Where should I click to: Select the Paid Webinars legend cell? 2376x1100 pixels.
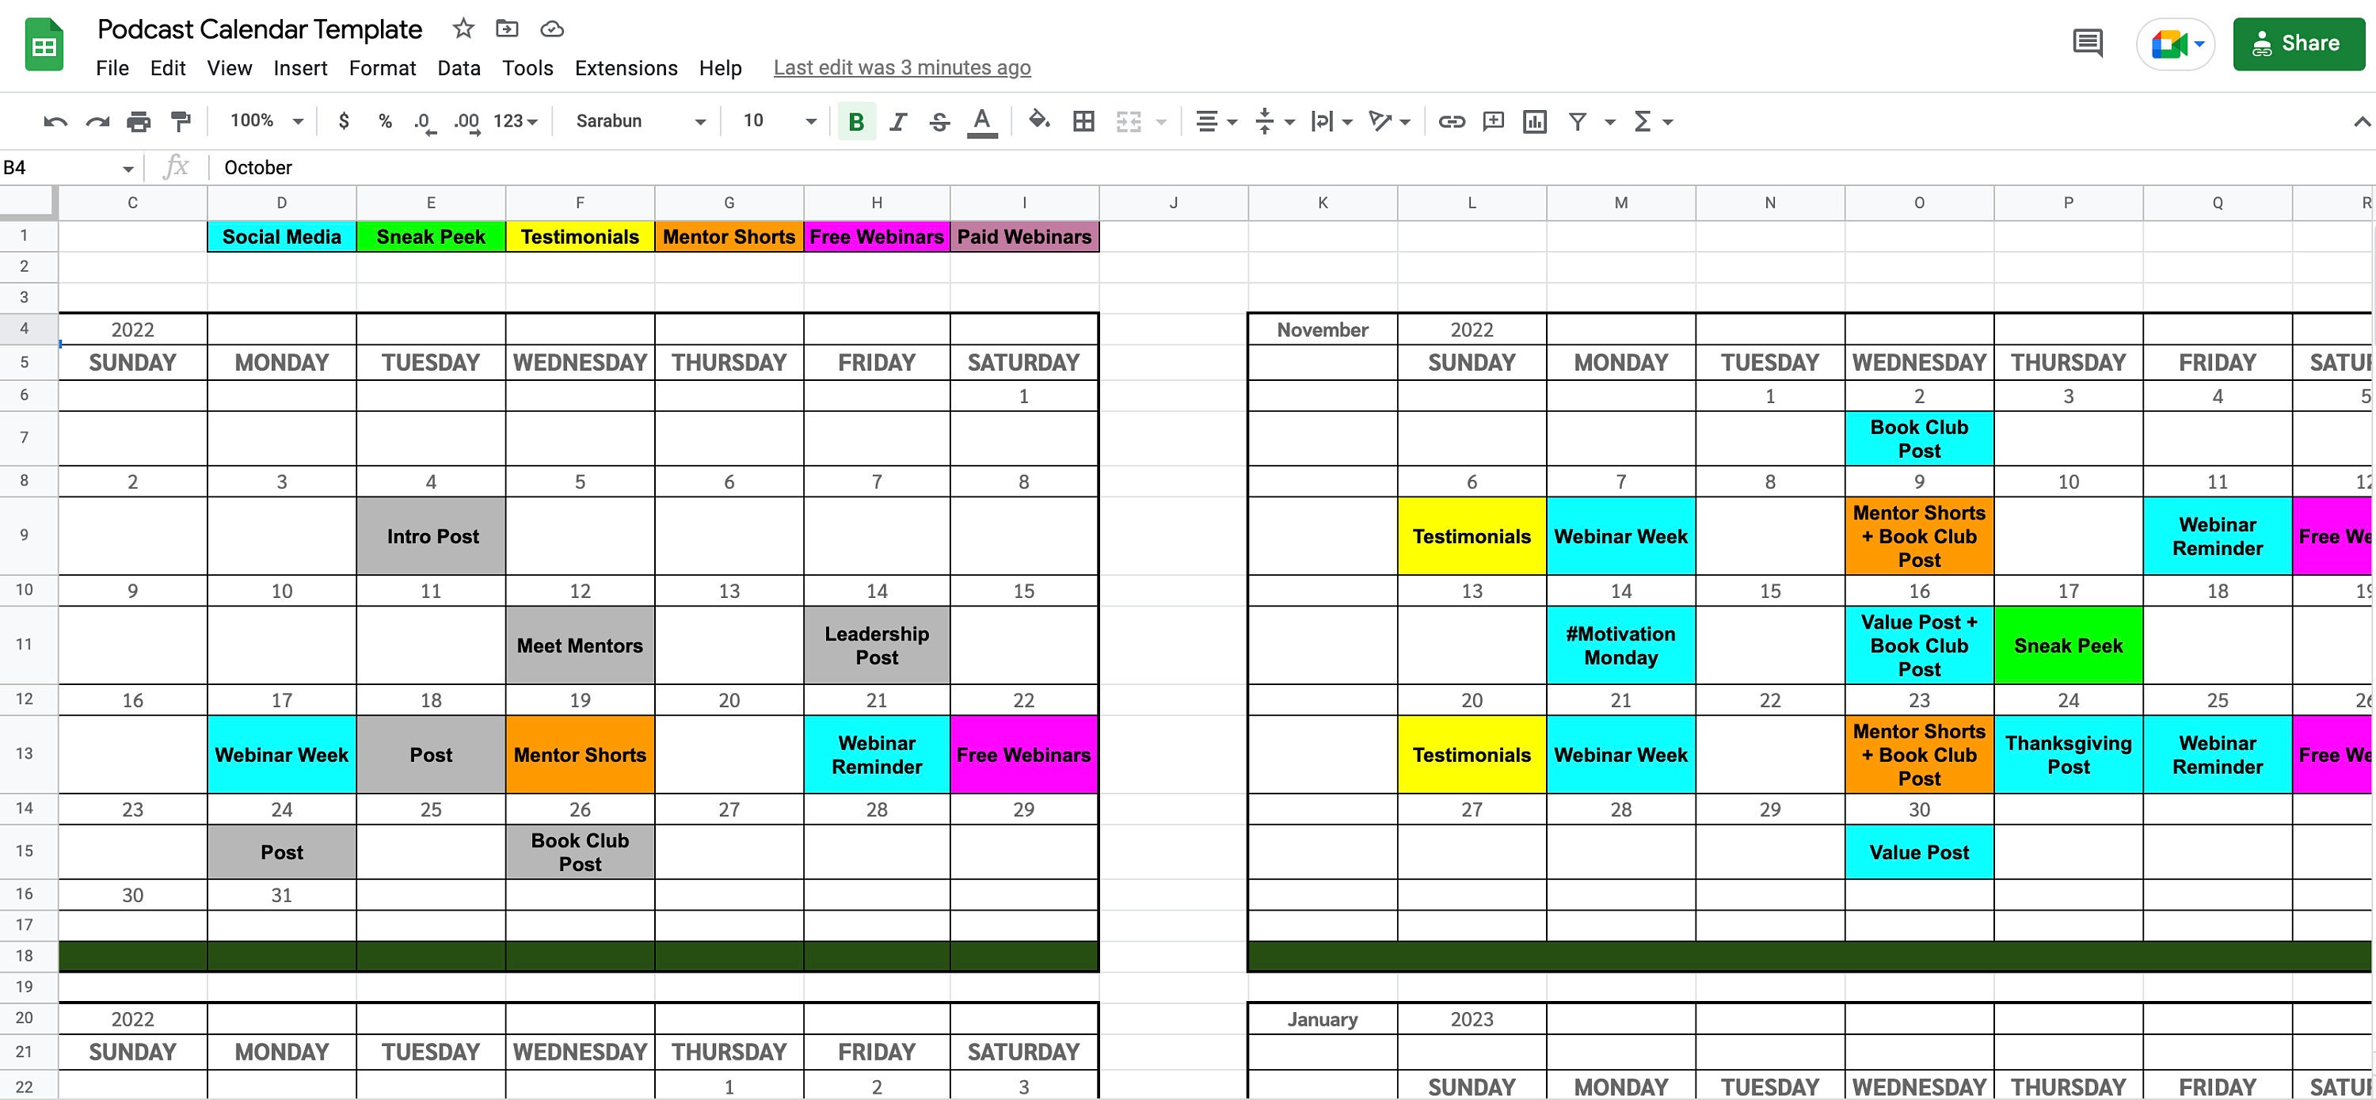click(1024, 236)
